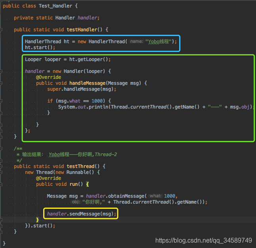Collapse the testHandler() method fold marker

click(x=1, y=30)
